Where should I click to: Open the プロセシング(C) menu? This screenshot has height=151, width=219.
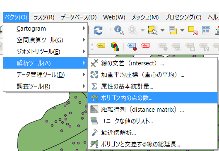[183, 17]
